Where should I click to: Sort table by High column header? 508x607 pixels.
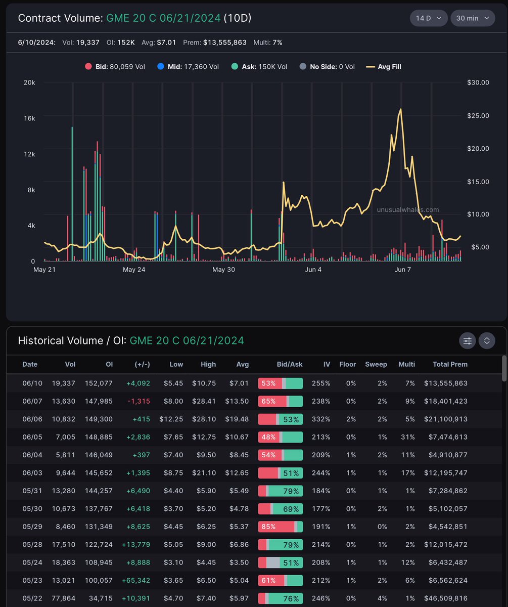(208, 364)
